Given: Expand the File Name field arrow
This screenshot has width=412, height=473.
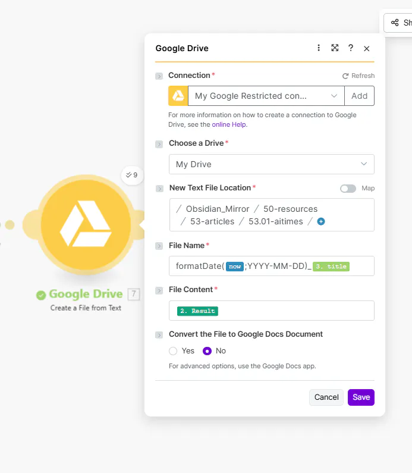Looking at the screenshot, I should click(159, 246).
